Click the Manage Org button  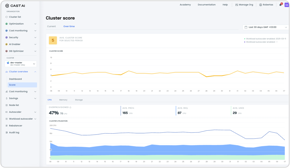coord(244,5)
